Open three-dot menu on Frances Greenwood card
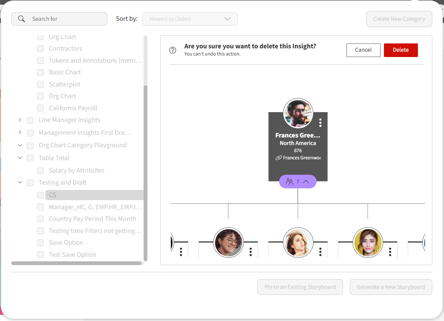This screenshot has width=444, height=321. point(320,123)
